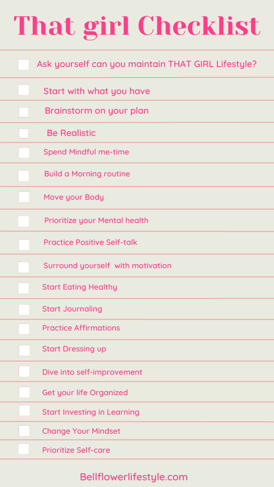Screen dimensions: 274x487
Task: Open the Bellflowerlifestyle.com link
Action: (134, 477)
